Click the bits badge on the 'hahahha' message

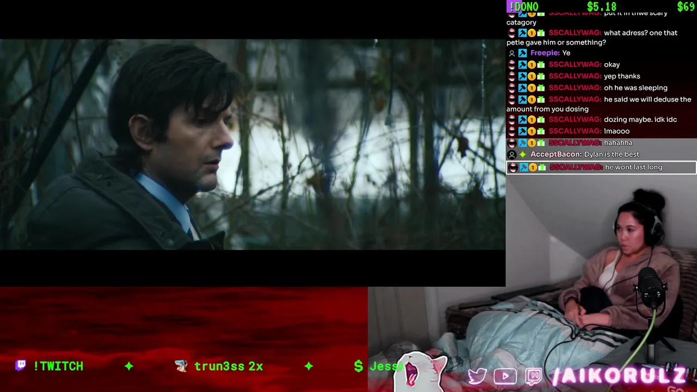(x=531, y=143)
